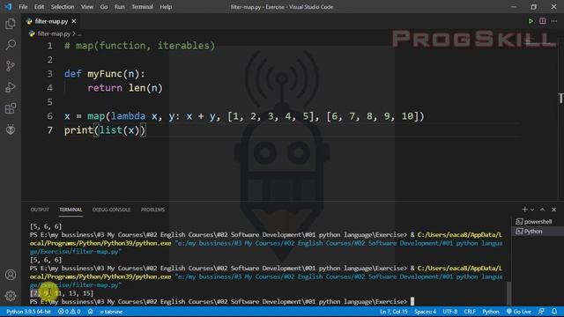Open the Selection menu
The image size is (564, 317).
(x=63, y=7)
